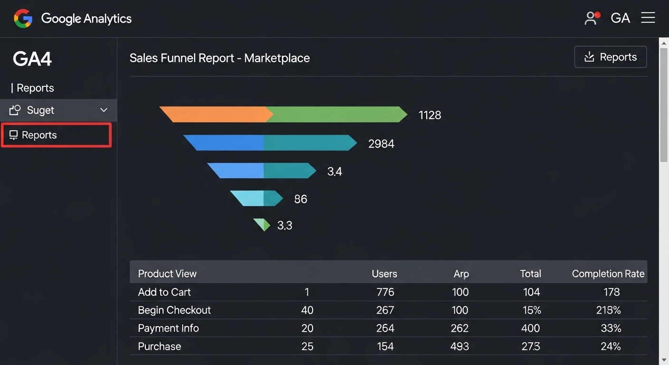Screen dimensions: 669x365
Task: Click completion rate 218% in Begin Checkout row
Action: click(609, 310)
